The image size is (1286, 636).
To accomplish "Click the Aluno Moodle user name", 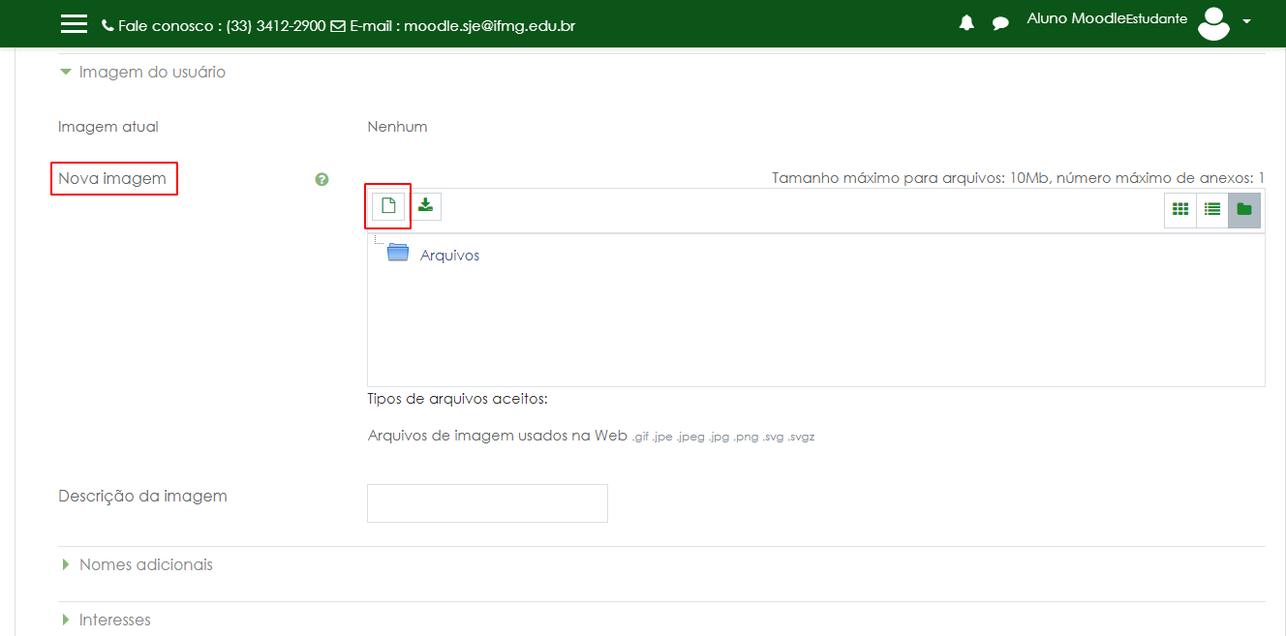I will (1075, 18).
